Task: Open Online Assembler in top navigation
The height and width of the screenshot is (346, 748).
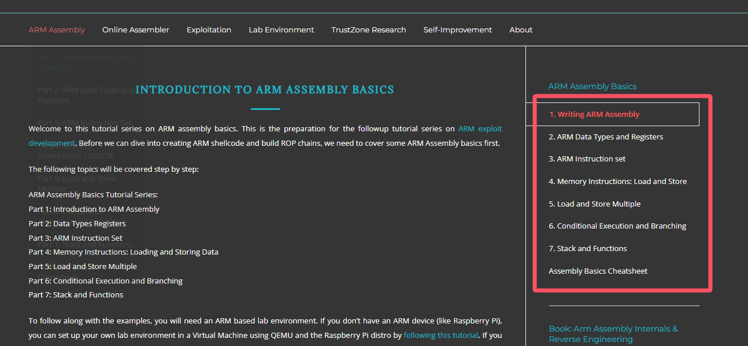Action: tap(136, 30)
